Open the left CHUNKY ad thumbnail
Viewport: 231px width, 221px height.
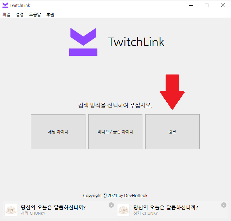(x=11, y=210)
